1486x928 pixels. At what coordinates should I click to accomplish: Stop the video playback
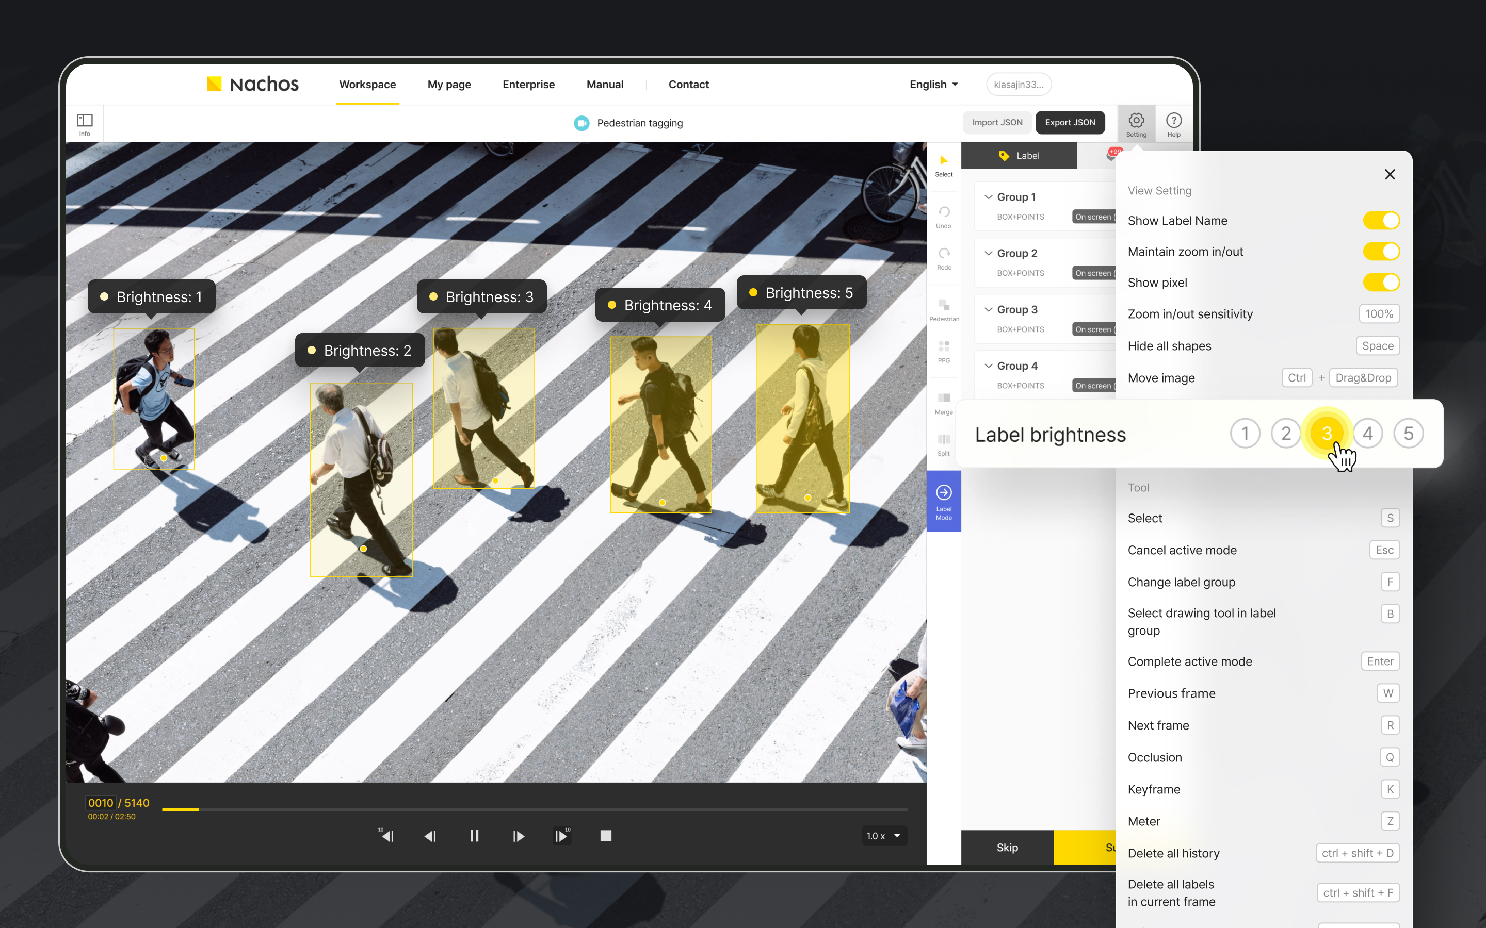click(605, 835)
